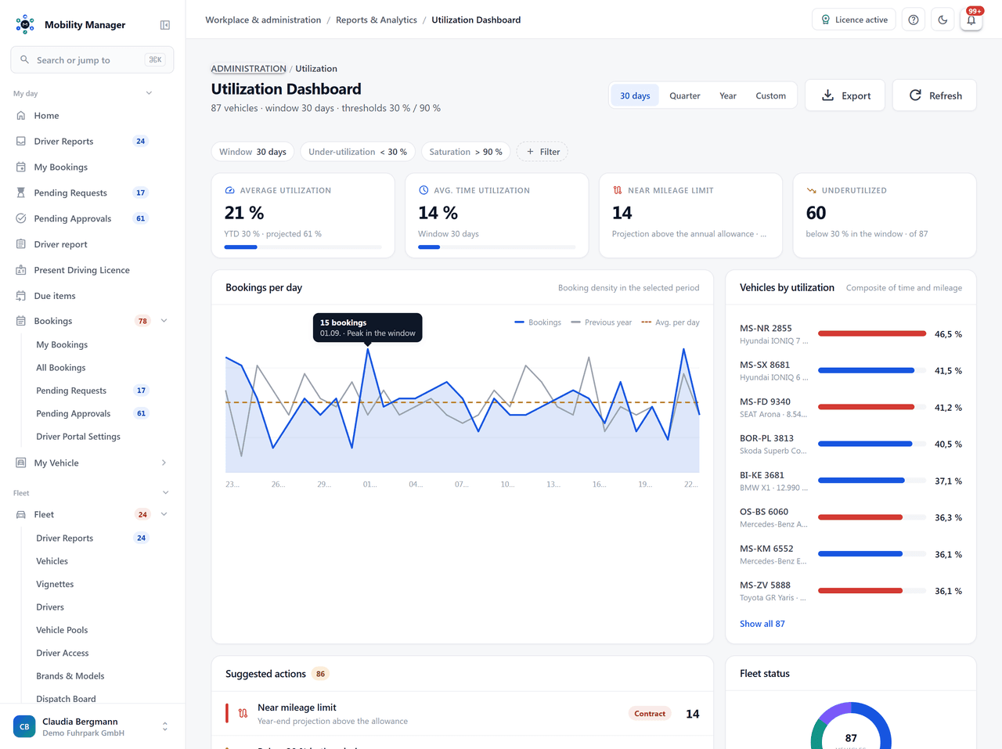Screen dimensions: 1002x749
Task: Toggle the Bookings legend series
Action: (x=538, y=322)
